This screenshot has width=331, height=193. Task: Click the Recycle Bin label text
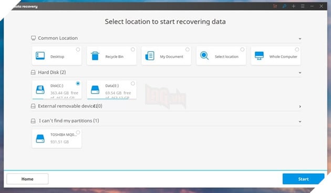click(x=114, y=57)
